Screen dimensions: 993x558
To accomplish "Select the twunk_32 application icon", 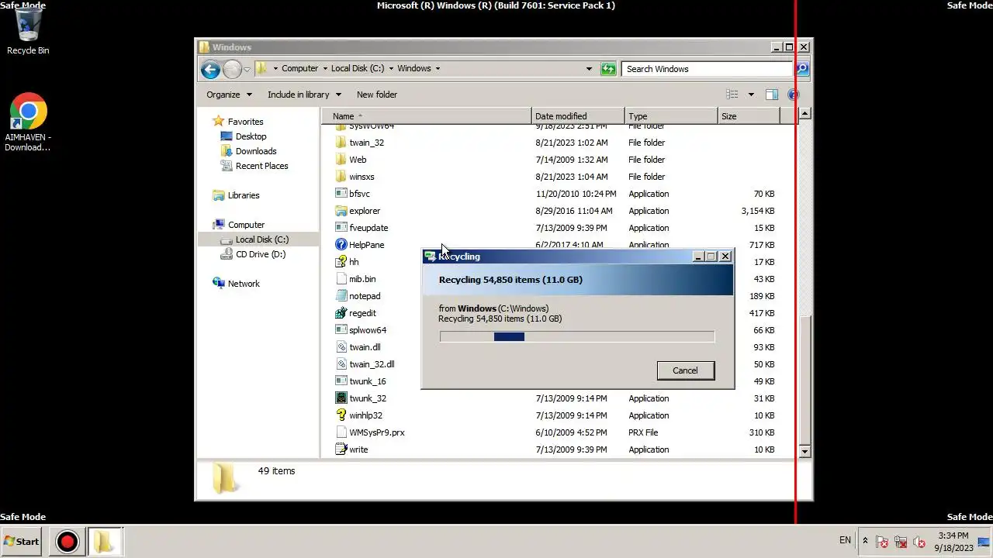I will point(341,398).
